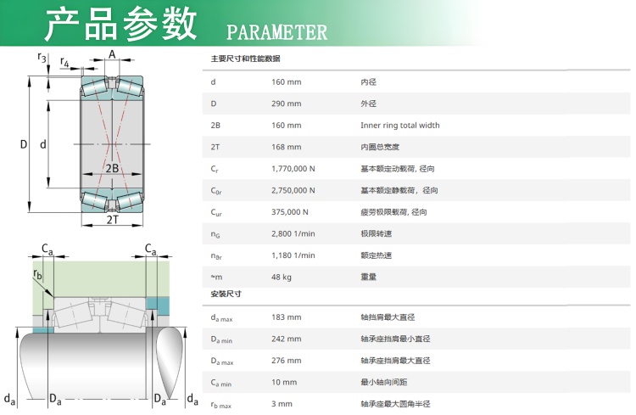Click the r3 label in top diagram
636x415 pixels.
pyautogui.click(x=42, y=58)
